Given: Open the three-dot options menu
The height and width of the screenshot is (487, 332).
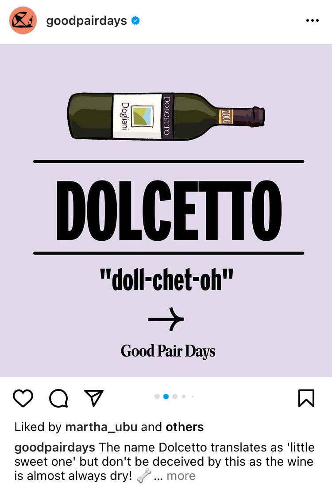Looking at the screenshot, I should coord(312,20).
